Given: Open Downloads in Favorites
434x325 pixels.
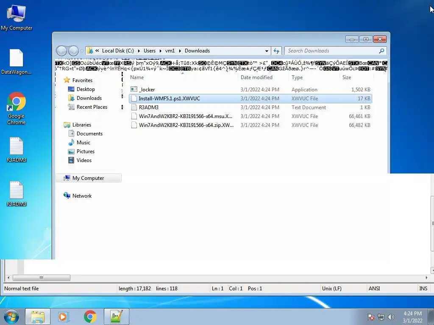Looking at the screenshot, I should (89, 98).
